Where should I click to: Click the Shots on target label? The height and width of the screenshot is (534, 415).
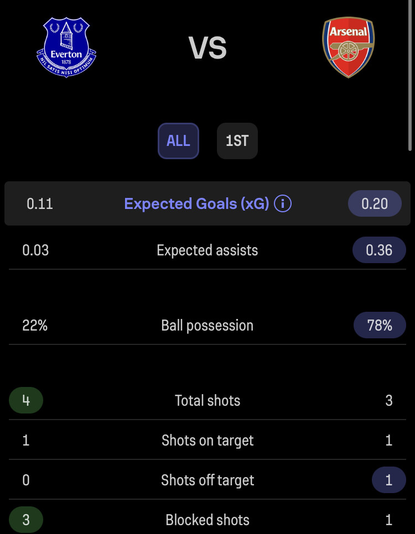tap(207, 441)
